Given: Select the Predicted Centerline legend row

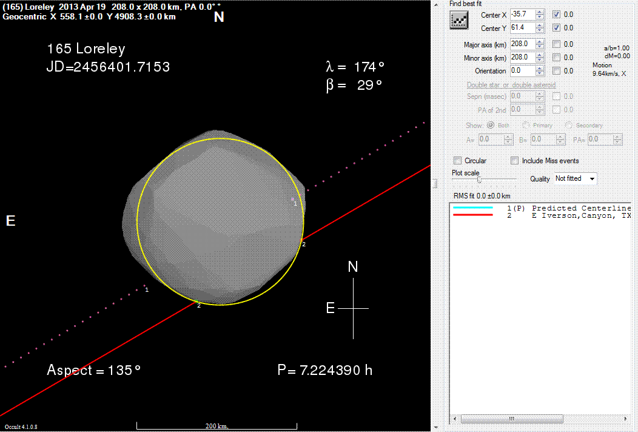Looking at the screenshot, I should (541, 208).
